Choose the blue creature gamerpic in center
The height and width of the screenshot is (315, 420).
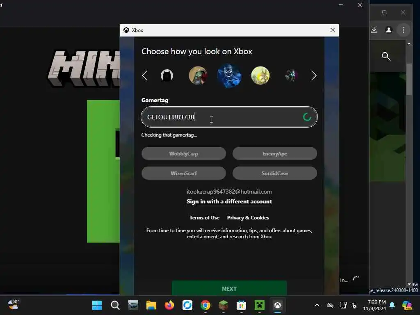tap(229, 75)
